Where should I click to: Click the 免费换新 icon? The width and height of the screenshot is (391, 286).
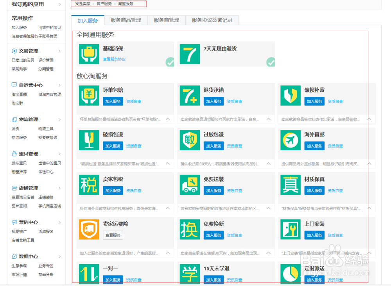(190, 229)
